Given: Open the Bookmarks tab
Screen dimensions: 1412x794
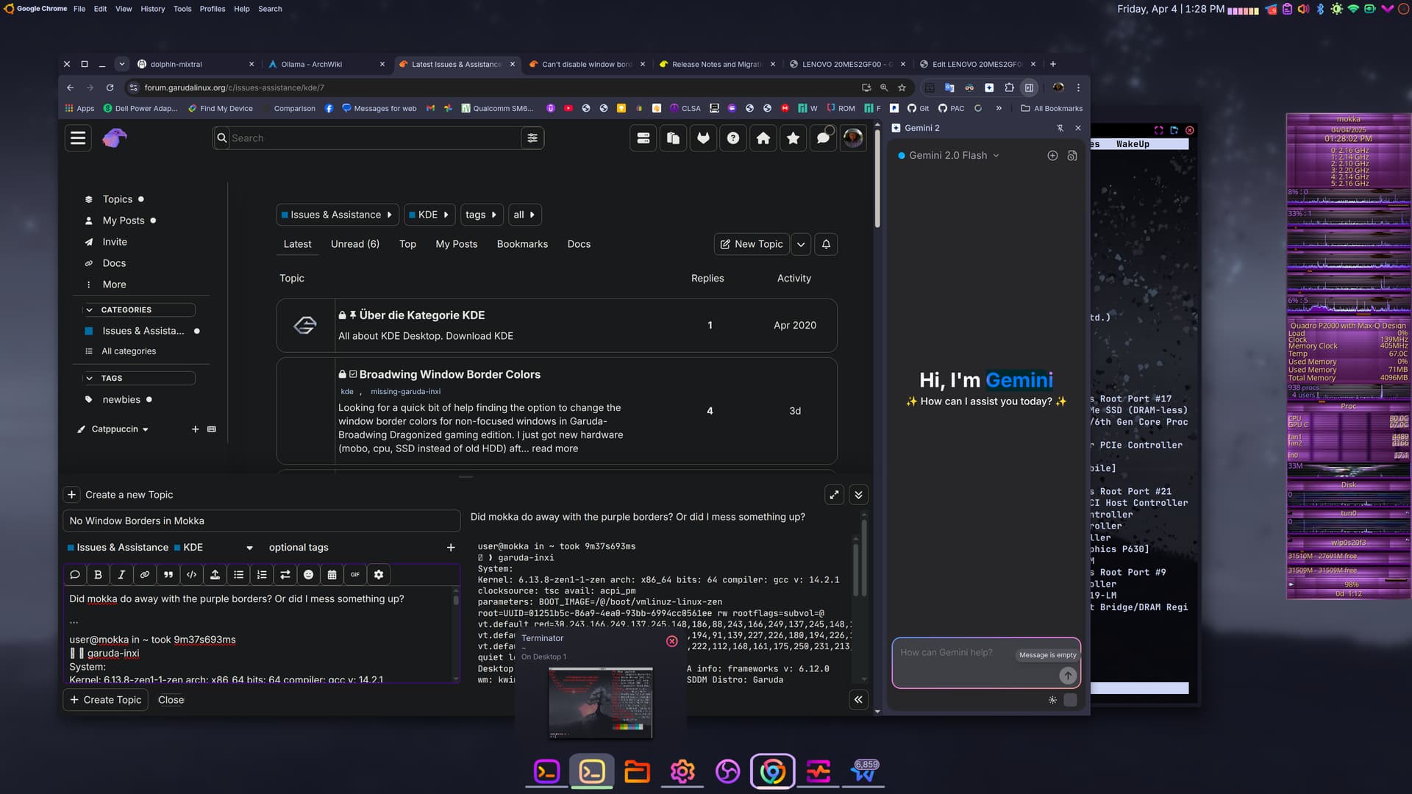Looking at the screenshot, I should click(x=522, y=244).
